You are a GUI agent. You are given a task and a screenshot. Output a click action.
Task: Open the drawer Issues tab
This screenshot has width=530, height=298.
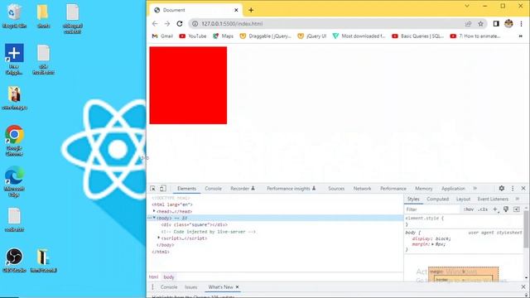[x=191, y=287]
